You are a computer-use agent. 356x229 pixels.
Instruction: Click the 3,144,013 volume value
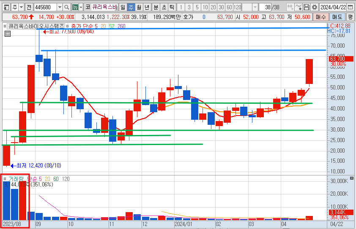[93, 17]
